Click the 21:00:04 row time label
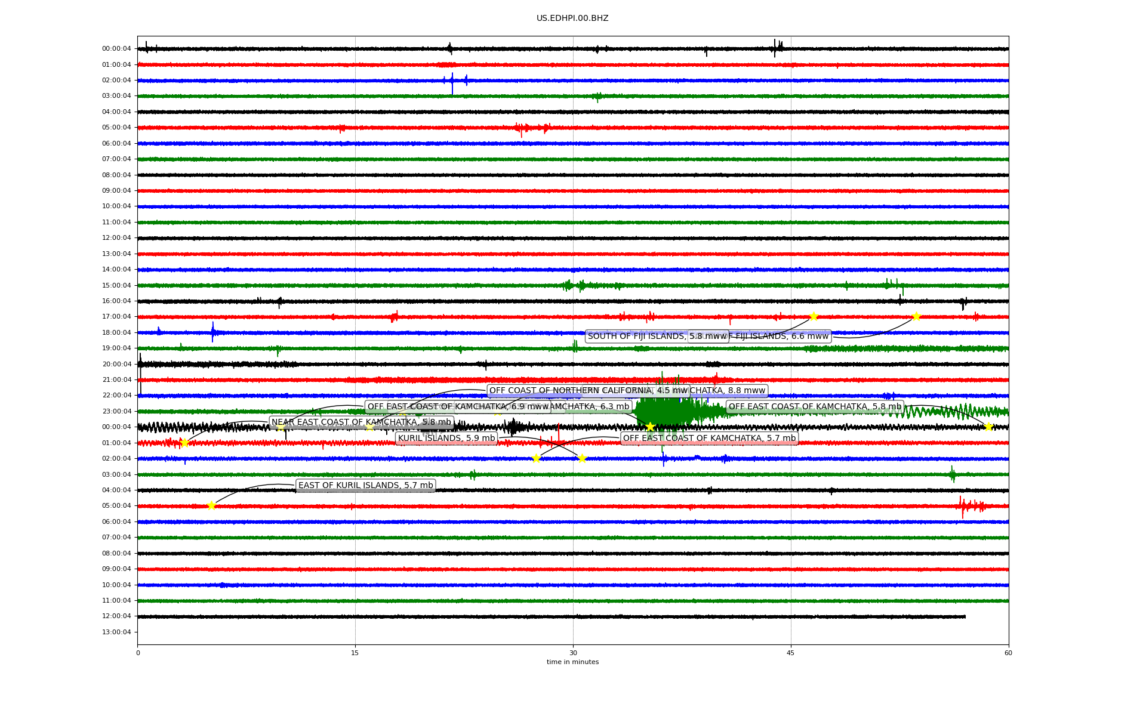 [x=116, y=380]
